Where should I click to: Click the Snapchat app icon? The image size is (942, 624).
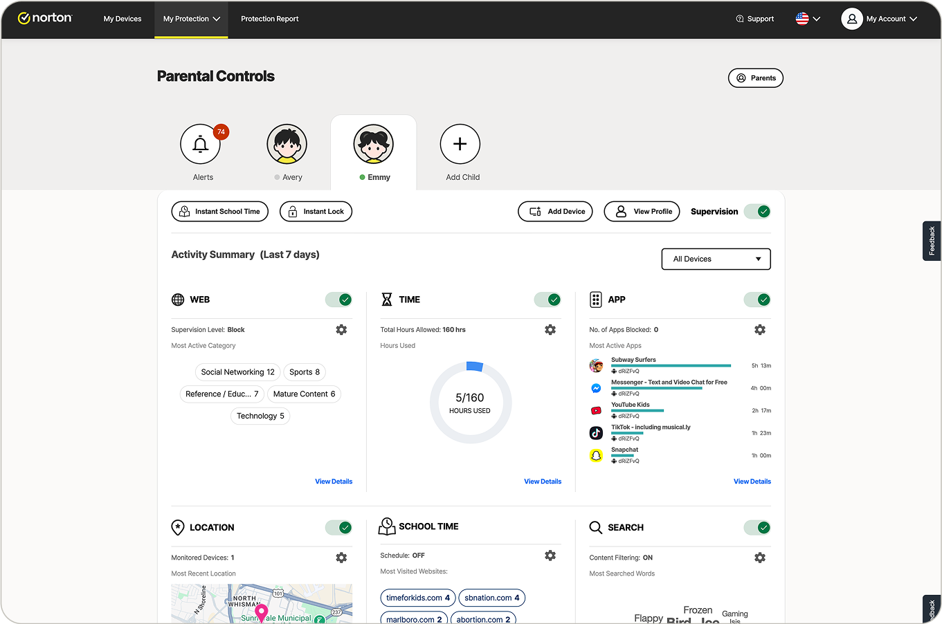596,455
